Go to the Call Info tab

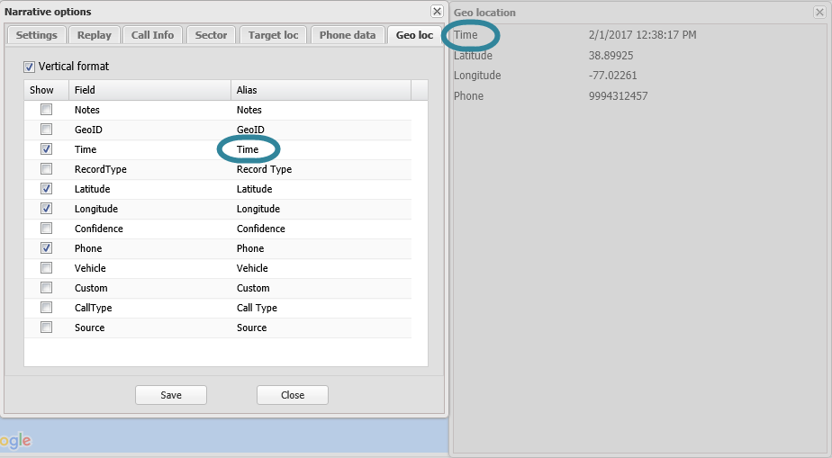[153, 35]
